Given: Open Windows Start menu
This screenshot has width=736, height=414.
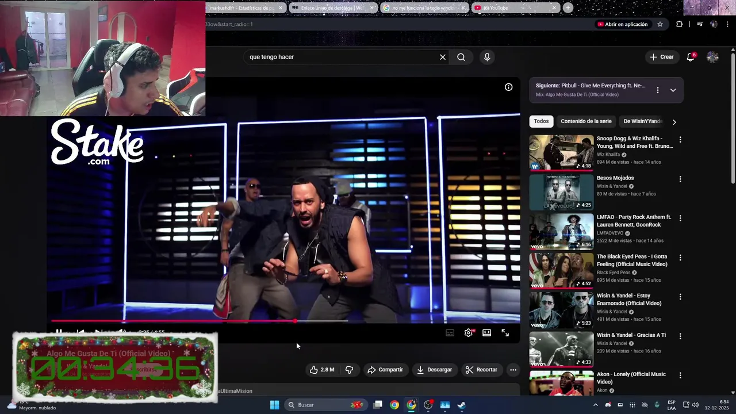Looking at the screenshot, I should (x=274, y=405).
